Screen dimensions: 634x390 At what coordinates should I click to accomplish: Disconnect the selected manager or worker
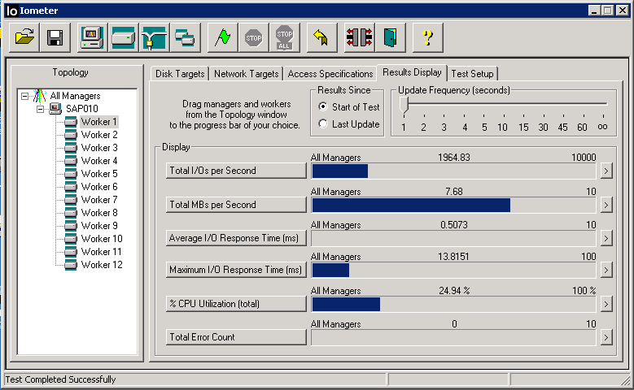tap(359, 38)
